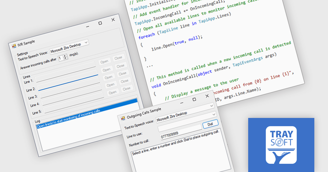The height and width of the screenshot is (172, 328).
Task: Minimize the IVR Sample window
Action: [87, 26]
